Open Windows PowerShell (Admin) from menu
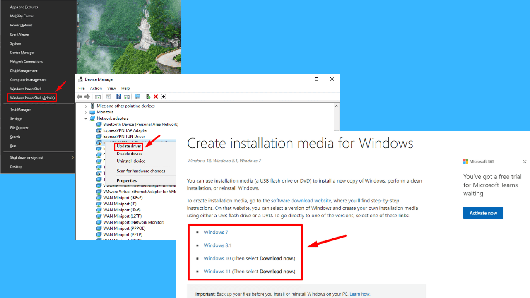 point(32,98)
